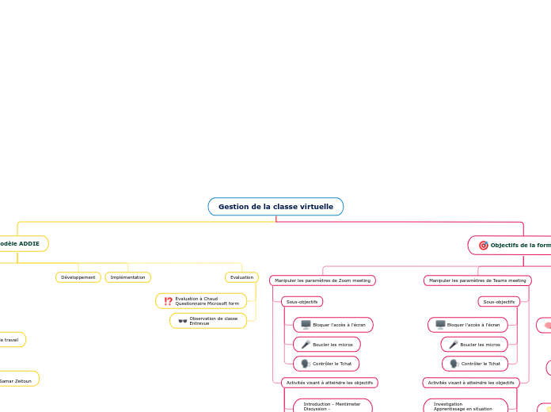Click microphone icon under Zoom meeting Boucler les micros
This screenshot has height=412, width=551.
(306, 345)
